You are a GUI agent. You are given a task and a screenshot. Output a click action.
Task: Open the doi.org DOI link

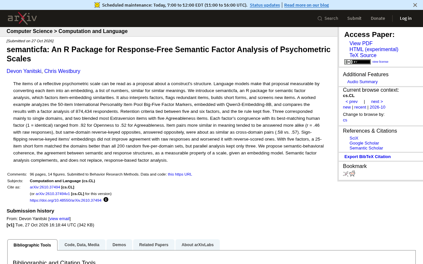(65, 200)
